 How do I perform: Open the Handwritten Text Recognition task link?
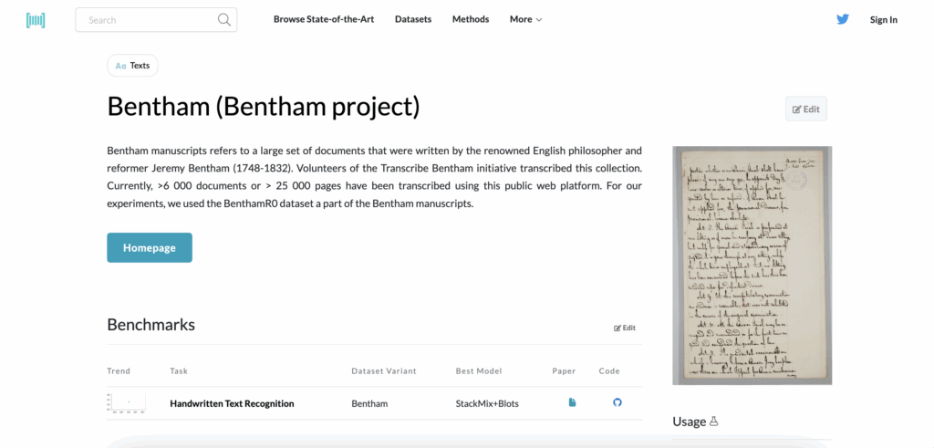232,403
